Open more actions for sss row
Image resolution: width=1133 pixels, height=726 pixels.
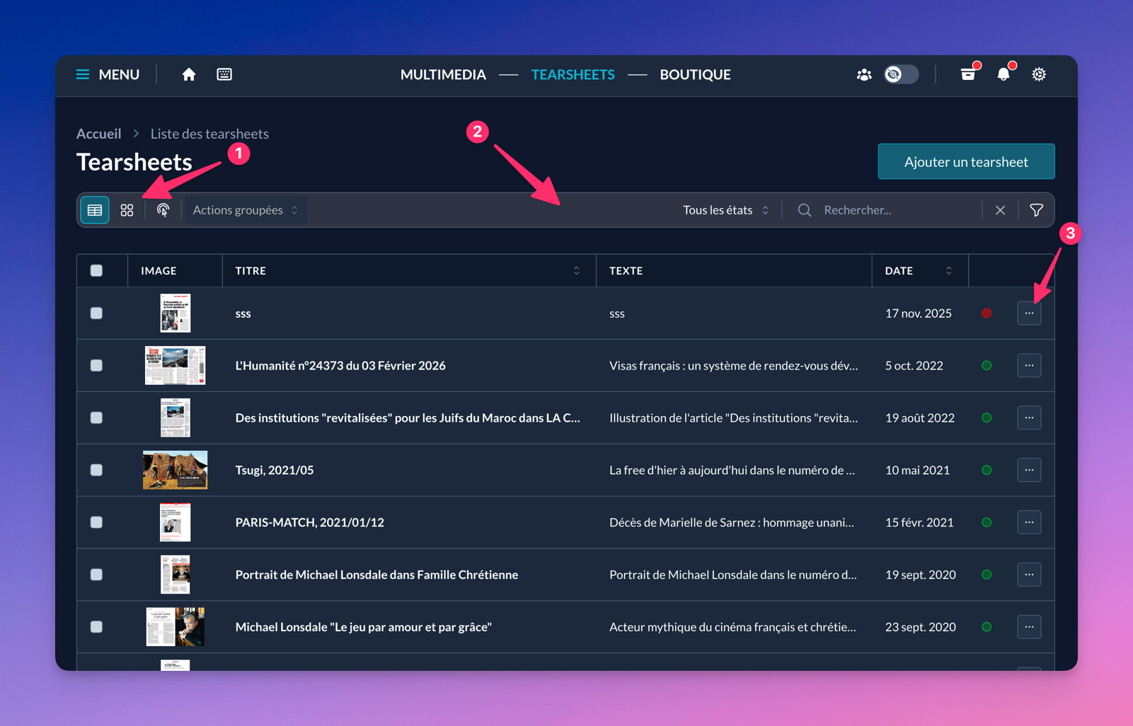click(1029, 313)
